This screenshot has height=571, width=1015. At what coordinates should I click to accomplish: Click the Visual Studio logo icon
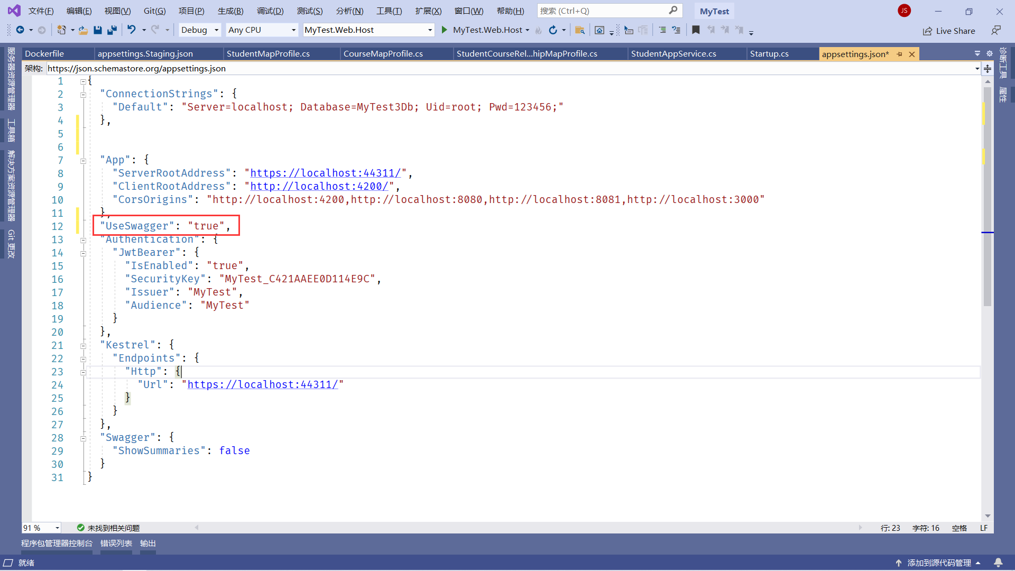click(x=14, y=11)
